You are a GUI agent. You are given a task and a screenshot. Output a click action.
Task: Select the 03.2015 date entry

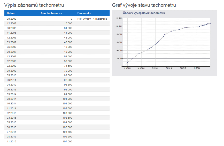coord(12,118)
